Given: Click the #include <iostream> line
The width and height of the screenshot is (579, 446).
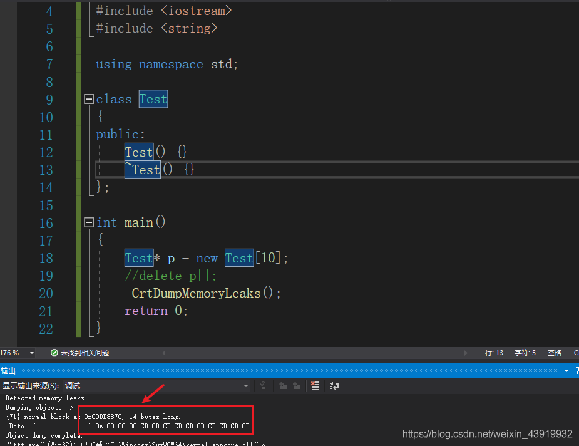Looking at the screenshot, I should coord(164,11).
